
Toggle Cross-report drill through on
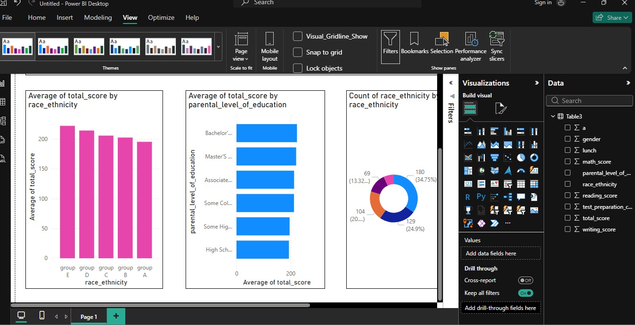(525, 280)
